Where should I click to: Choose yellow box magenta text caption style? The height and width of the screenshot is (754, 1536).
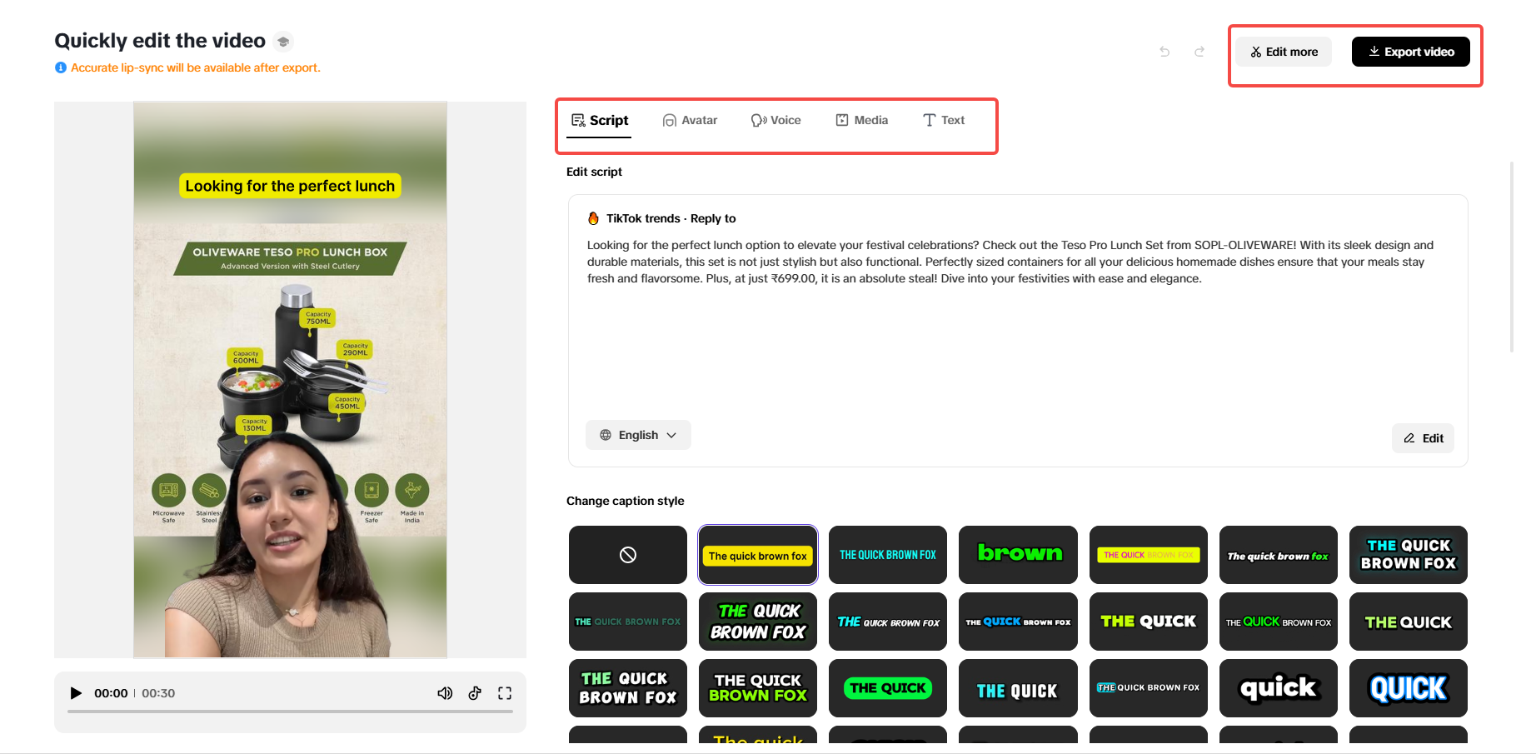tap(1149, 555)
